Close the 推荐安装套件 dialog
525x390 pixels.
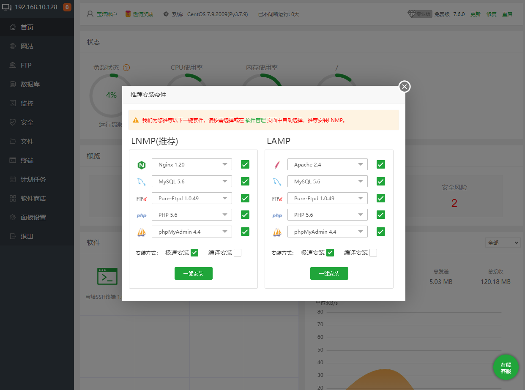pos(405,87)
